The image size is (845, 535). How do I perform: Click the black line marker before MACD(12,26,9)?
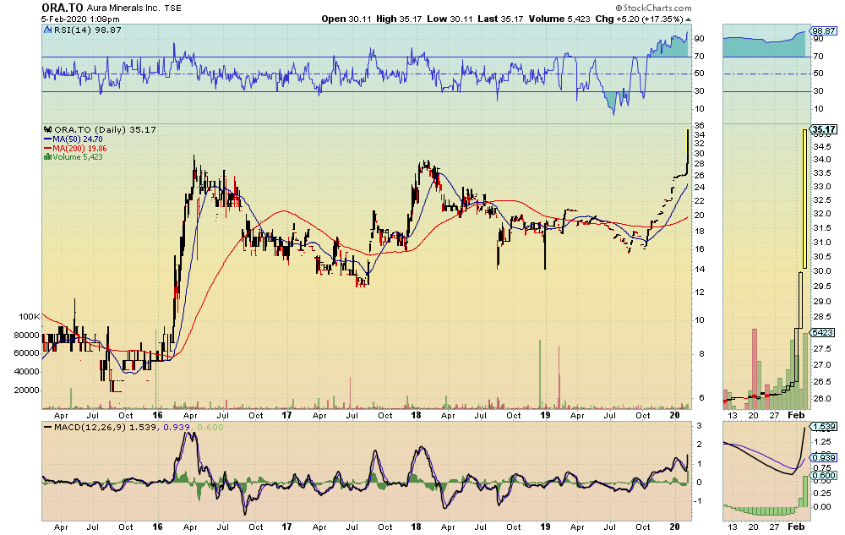48,428
